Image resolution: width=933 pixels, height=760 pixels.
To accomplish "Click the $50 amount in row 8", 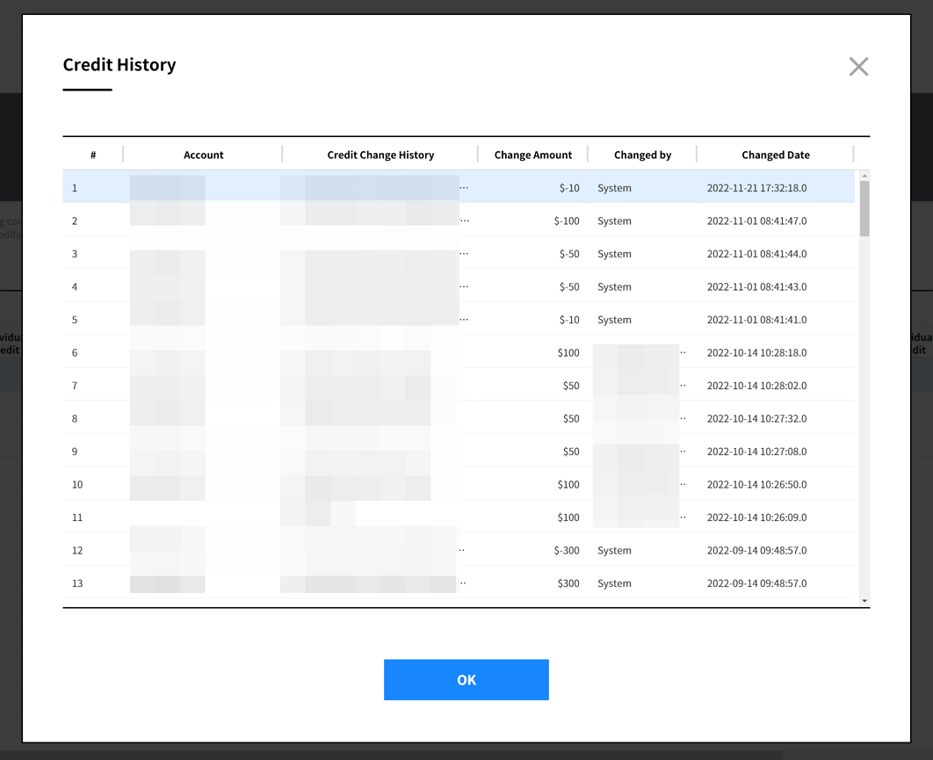I will pyautogui.click(x=571, y=419).
